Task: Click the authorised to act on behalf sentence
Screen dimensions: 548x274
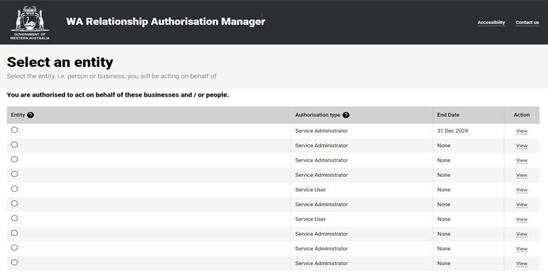Action: point(118,95)
